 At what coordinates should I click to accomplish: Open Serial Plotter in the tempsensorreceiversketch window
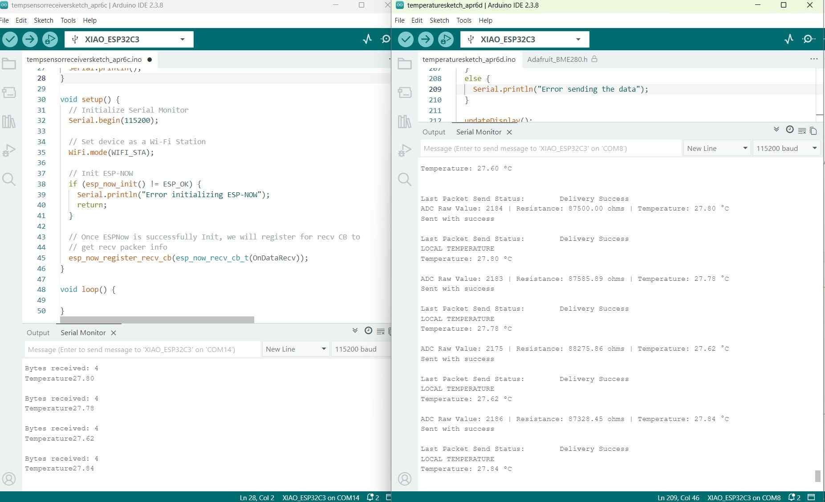click(367, 39)
